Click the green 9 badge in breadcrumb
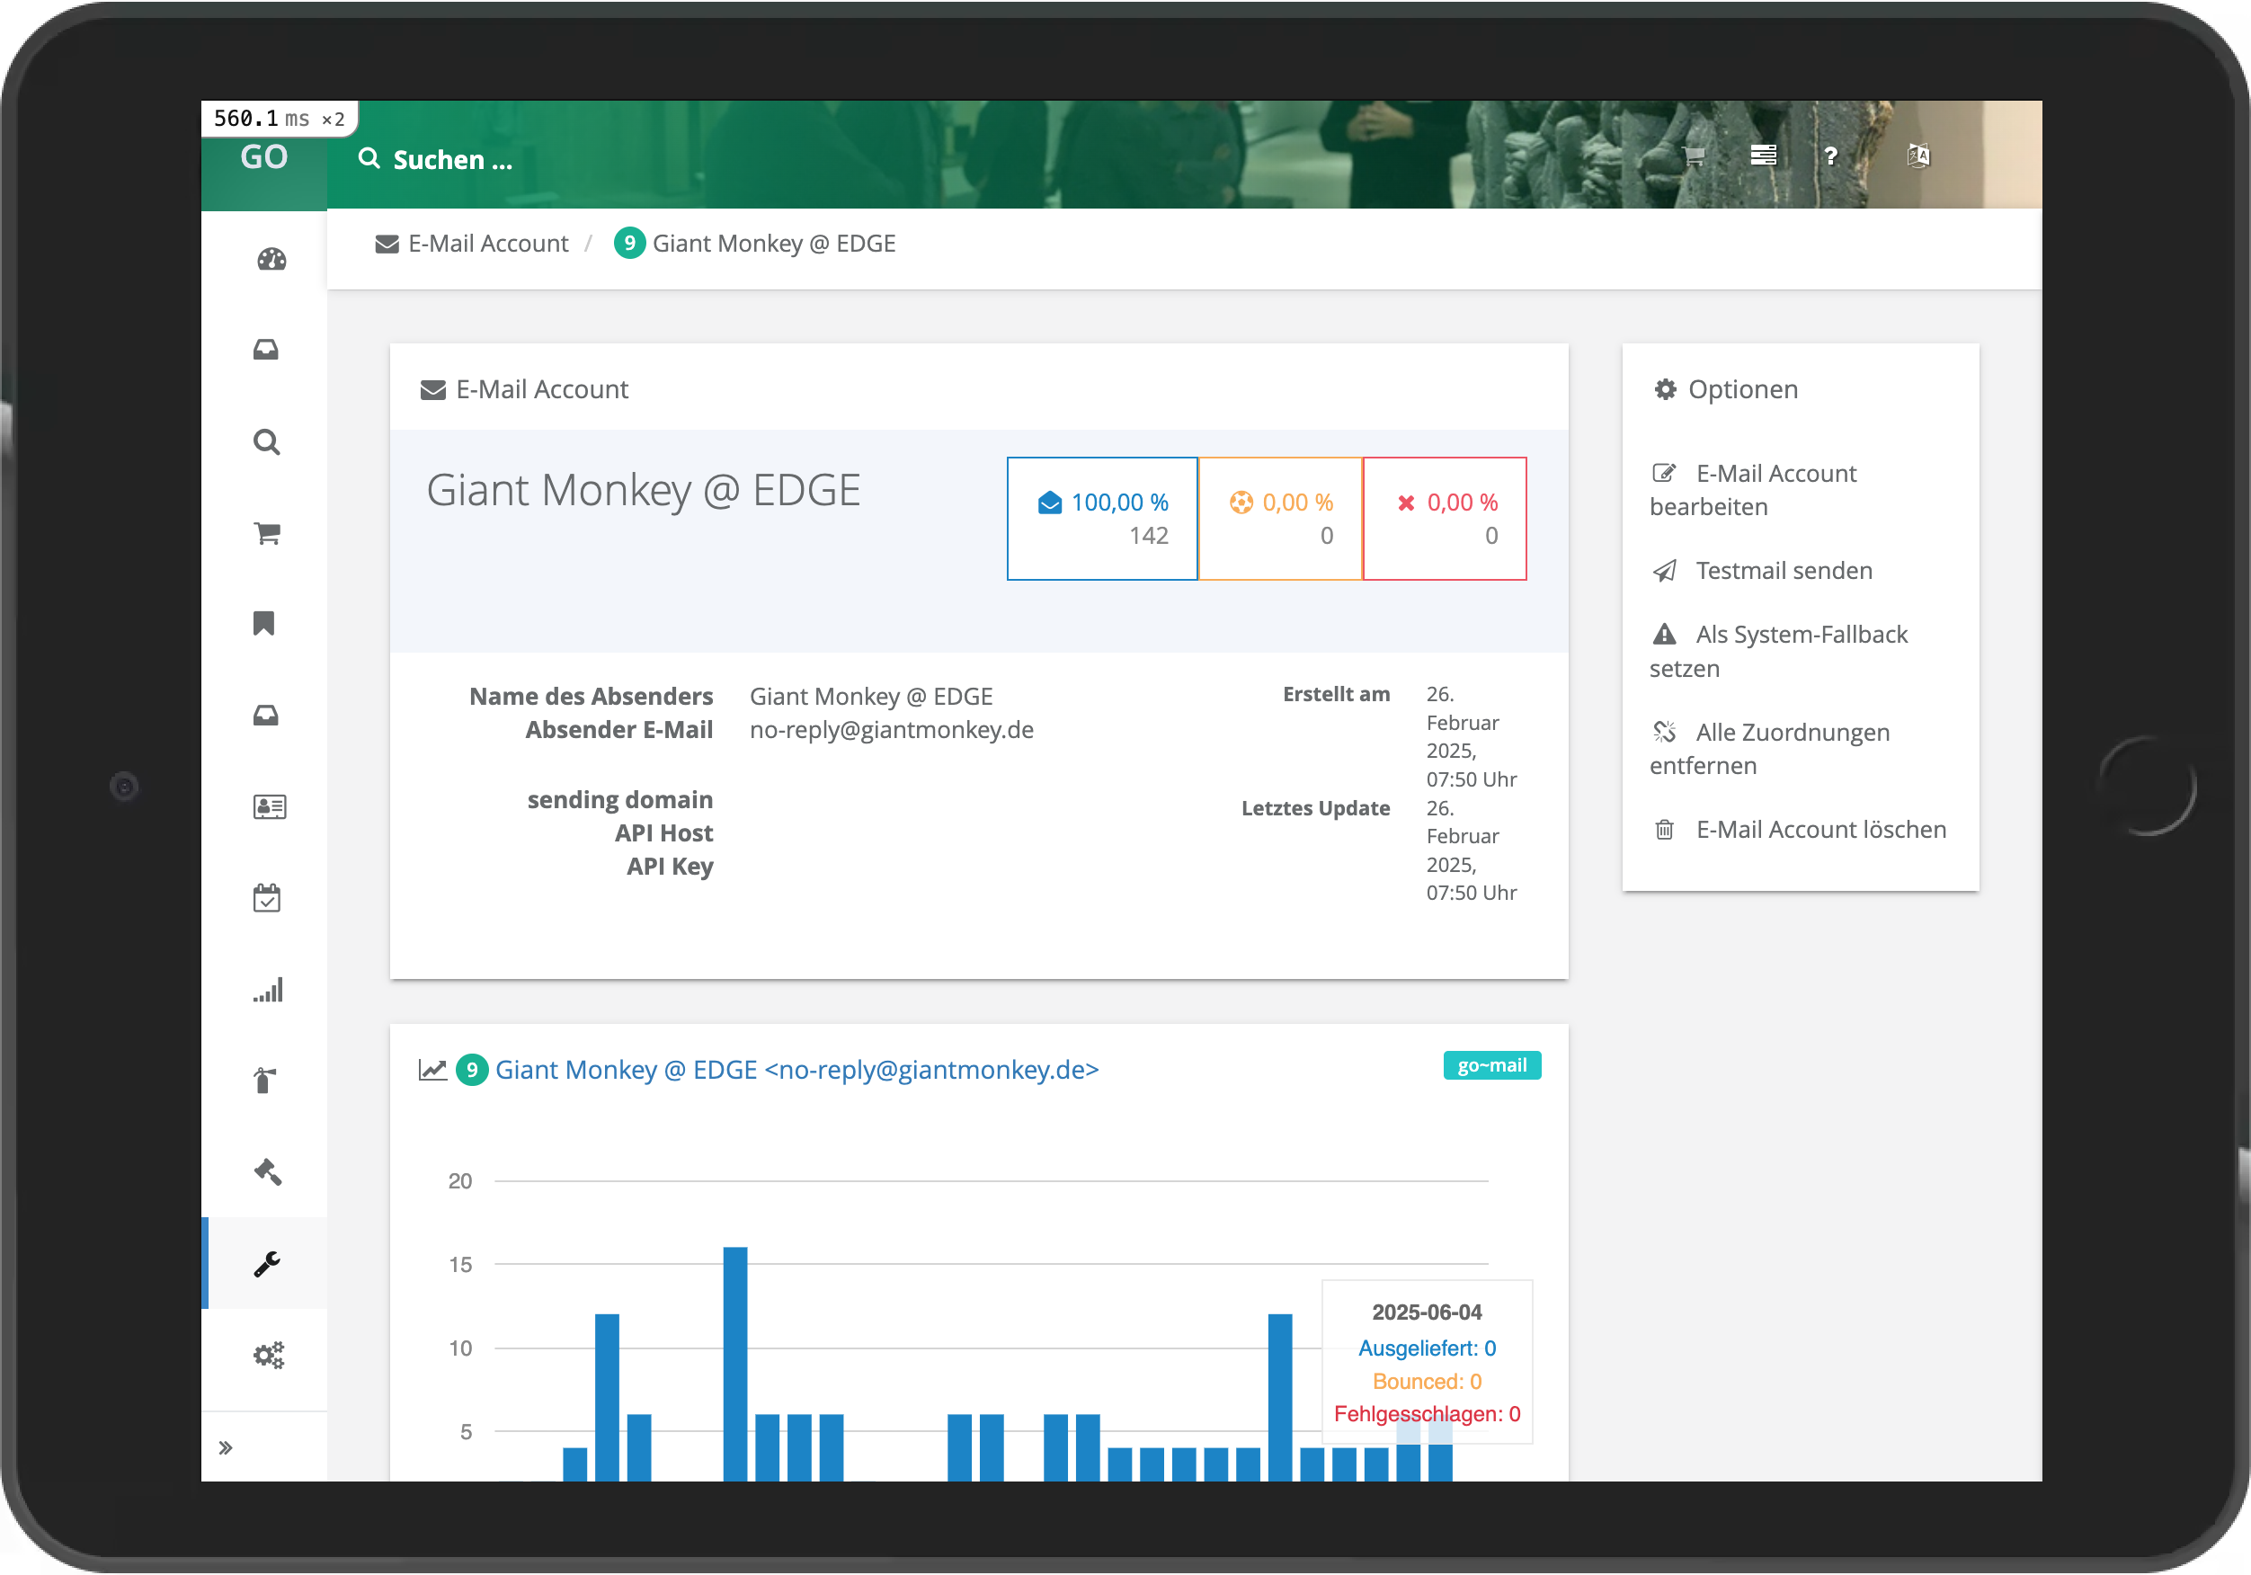2251x1575 pixels. click(628, 244)
